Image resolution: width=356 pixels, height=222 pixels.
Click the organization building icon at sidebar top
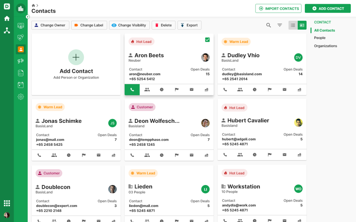(x=21, y=9)
